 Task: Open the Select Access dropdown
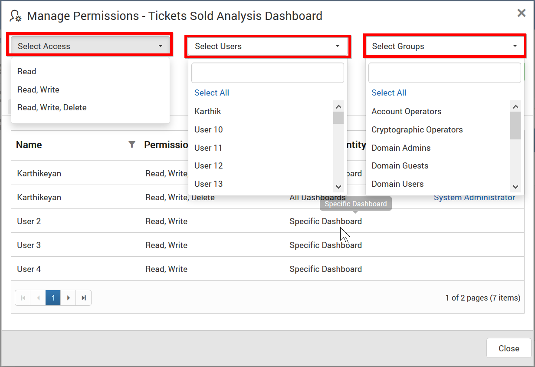pos(90,46)
